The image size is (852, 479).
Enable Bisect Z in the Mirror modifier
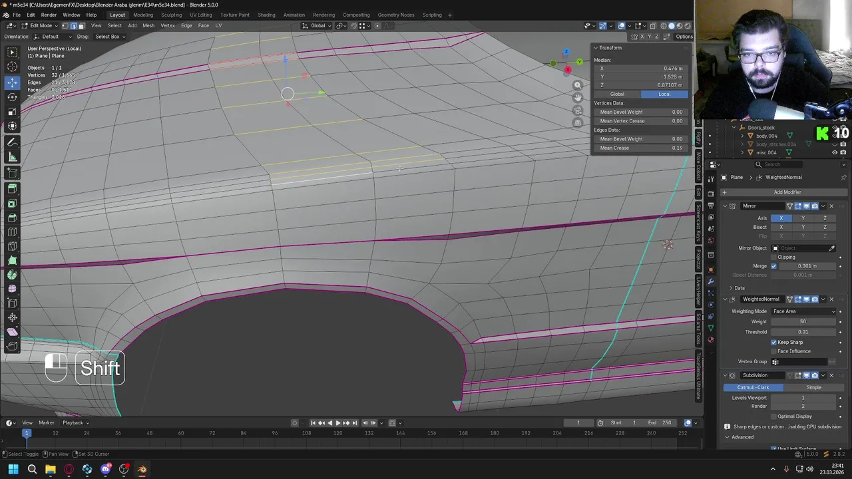[825, 228]
